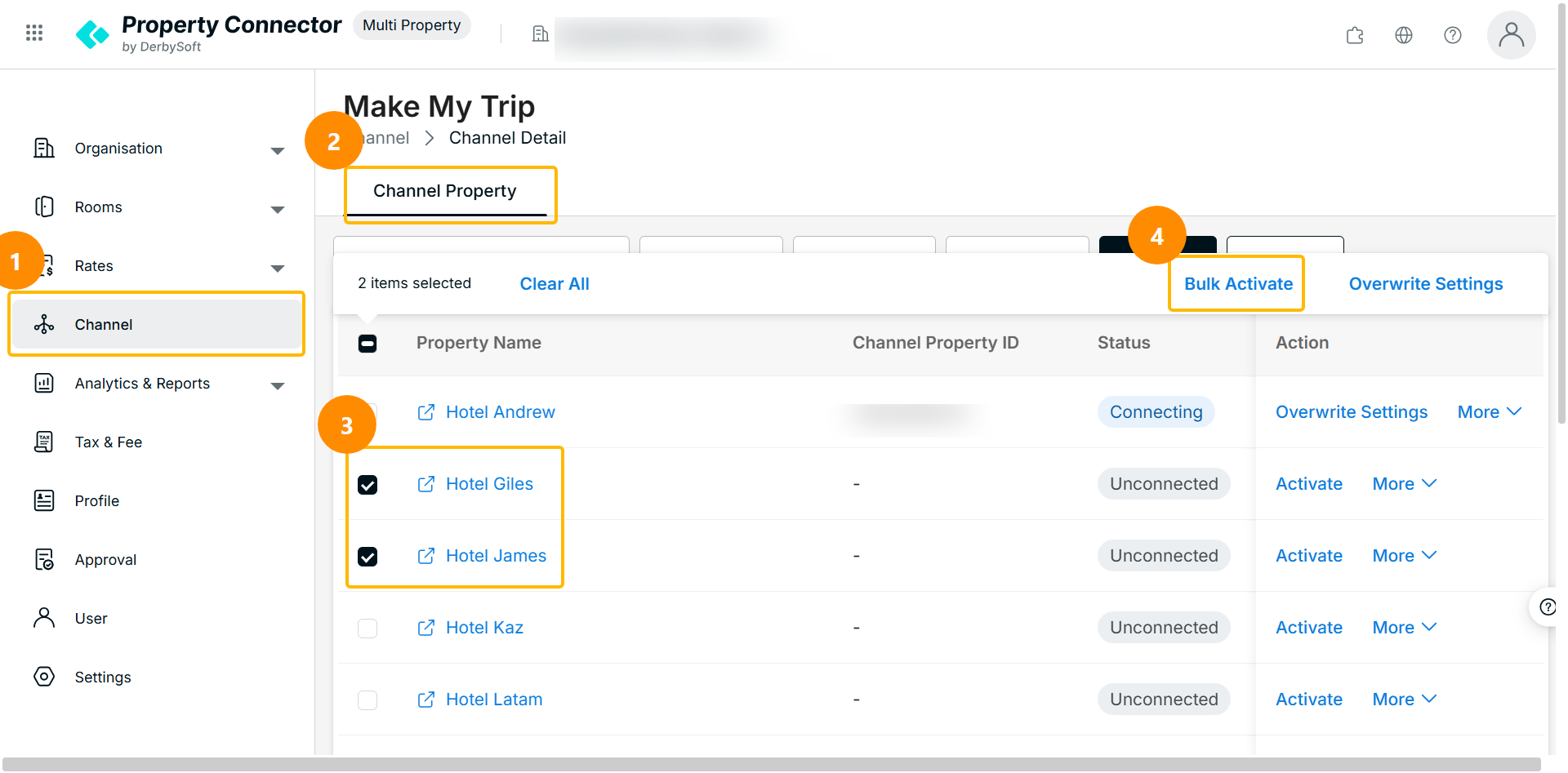Click the Property Name column header

pos(479,343)
